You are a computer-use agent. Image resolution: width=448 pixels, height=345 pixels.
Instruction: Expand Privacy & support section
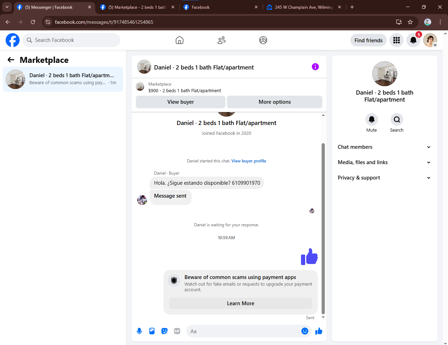384,178
